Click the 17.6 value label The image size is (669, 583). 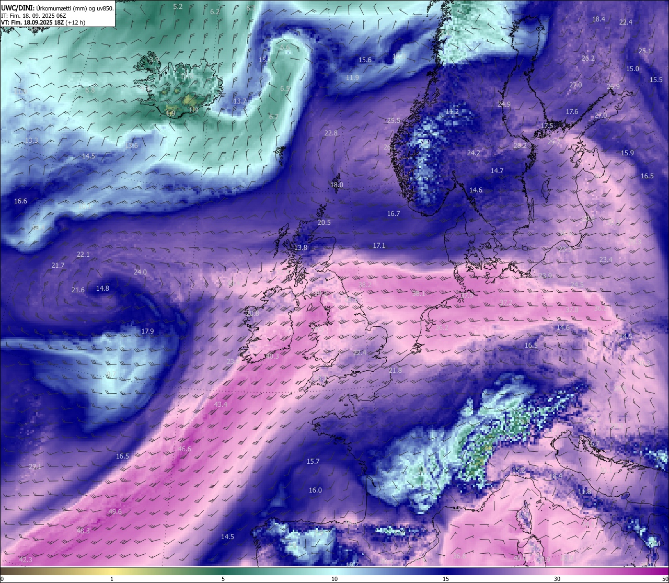tap(572, 112)
